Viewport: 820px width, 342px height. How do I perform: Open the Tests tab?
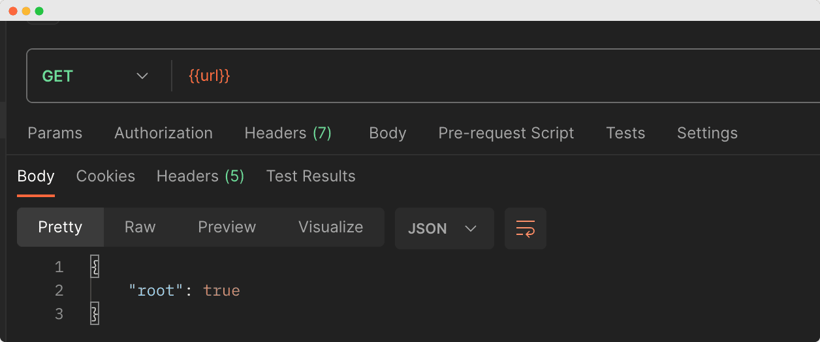[625, 133]
